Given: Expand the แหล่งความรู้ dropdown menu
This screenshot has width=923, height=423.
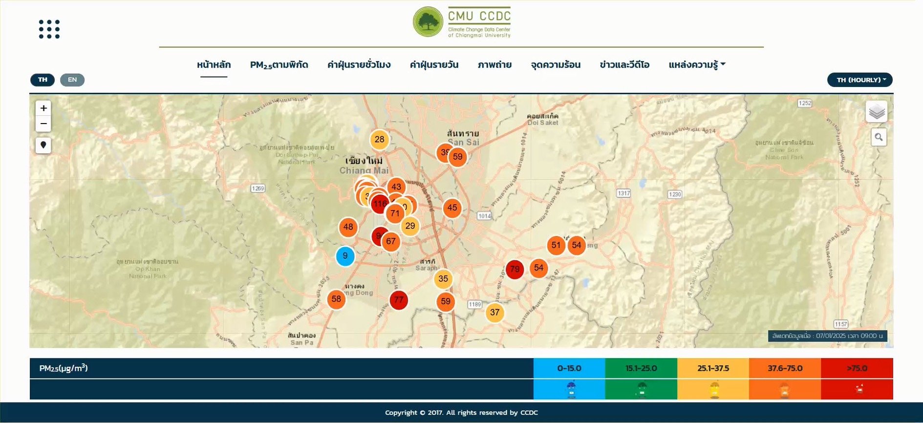Looking at the screenshot, I should click(696, 64).
